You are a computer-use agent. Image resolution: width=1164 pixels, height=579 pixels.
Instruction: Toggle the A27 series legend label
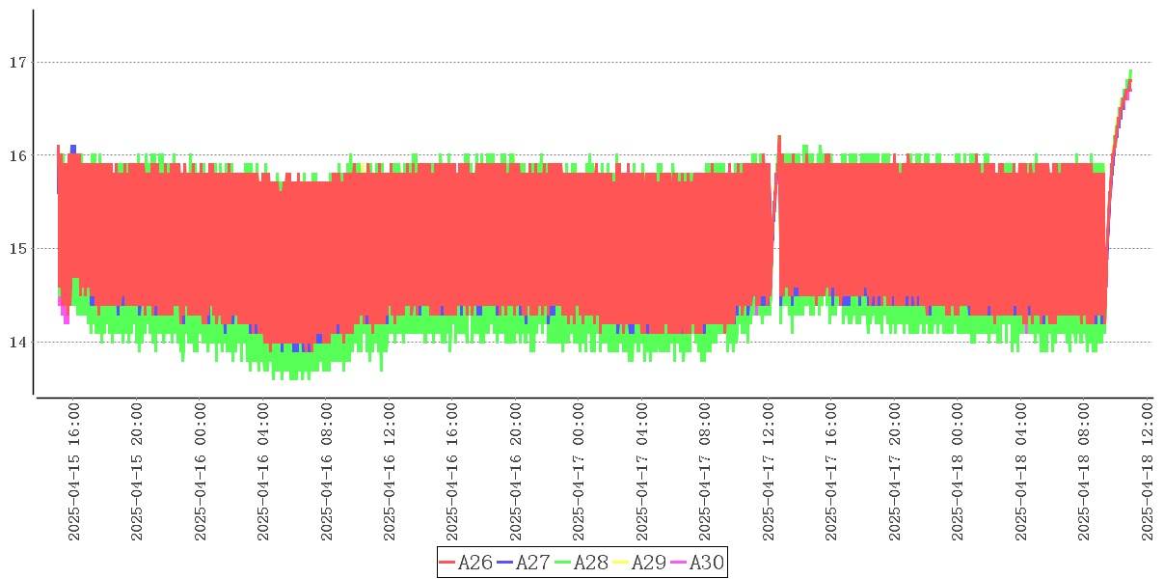pos(532,563)
